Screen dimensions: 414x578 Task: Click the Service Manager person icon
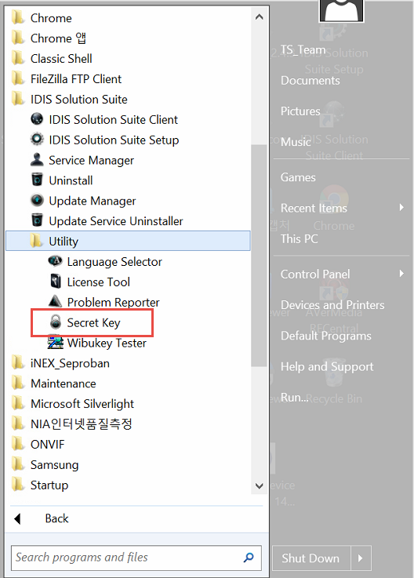[x=37, y=160]
